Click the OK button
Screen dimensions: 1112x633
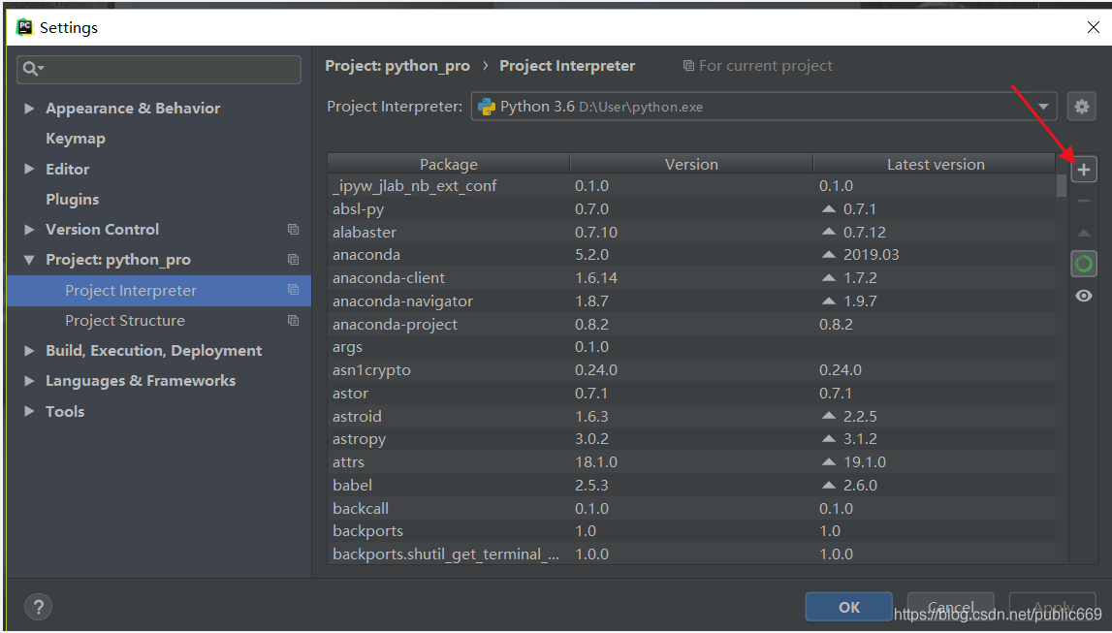click(849, 608)
